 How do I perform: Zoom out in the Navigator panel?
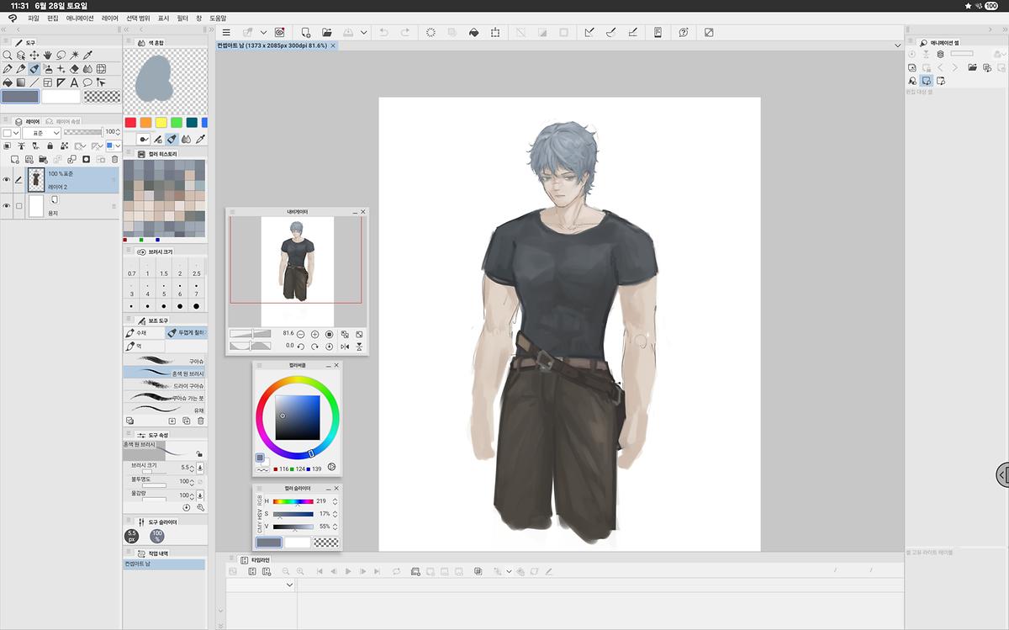pos(300,334)
